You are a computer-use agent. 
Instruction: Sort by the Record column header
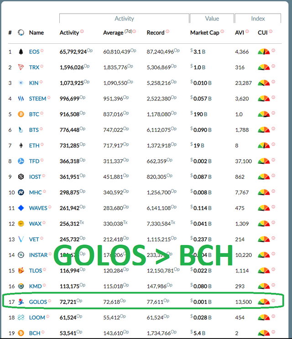(x=156, y=33)
